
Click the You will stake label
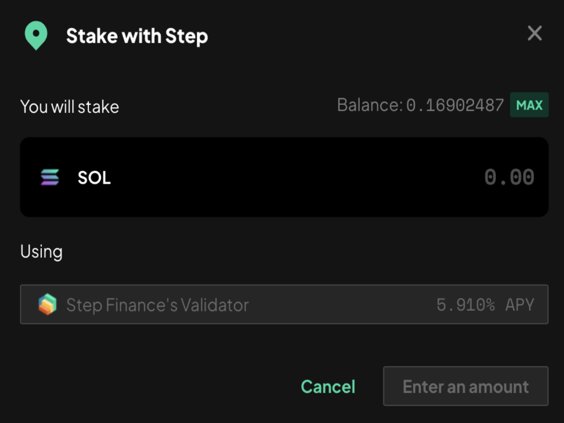click(x=69, y=106)
